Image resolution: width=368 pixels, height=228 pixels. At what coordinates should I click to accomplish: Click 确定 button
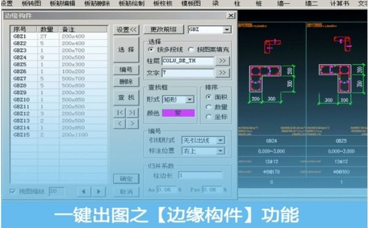click(x=126, y=179)
